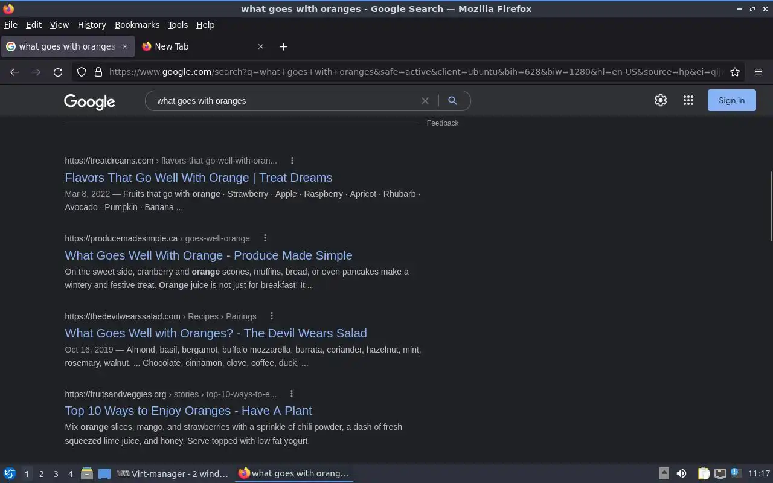Switch to workspace 1 in the taskbar
773x483 pixels.
[27, 474]
